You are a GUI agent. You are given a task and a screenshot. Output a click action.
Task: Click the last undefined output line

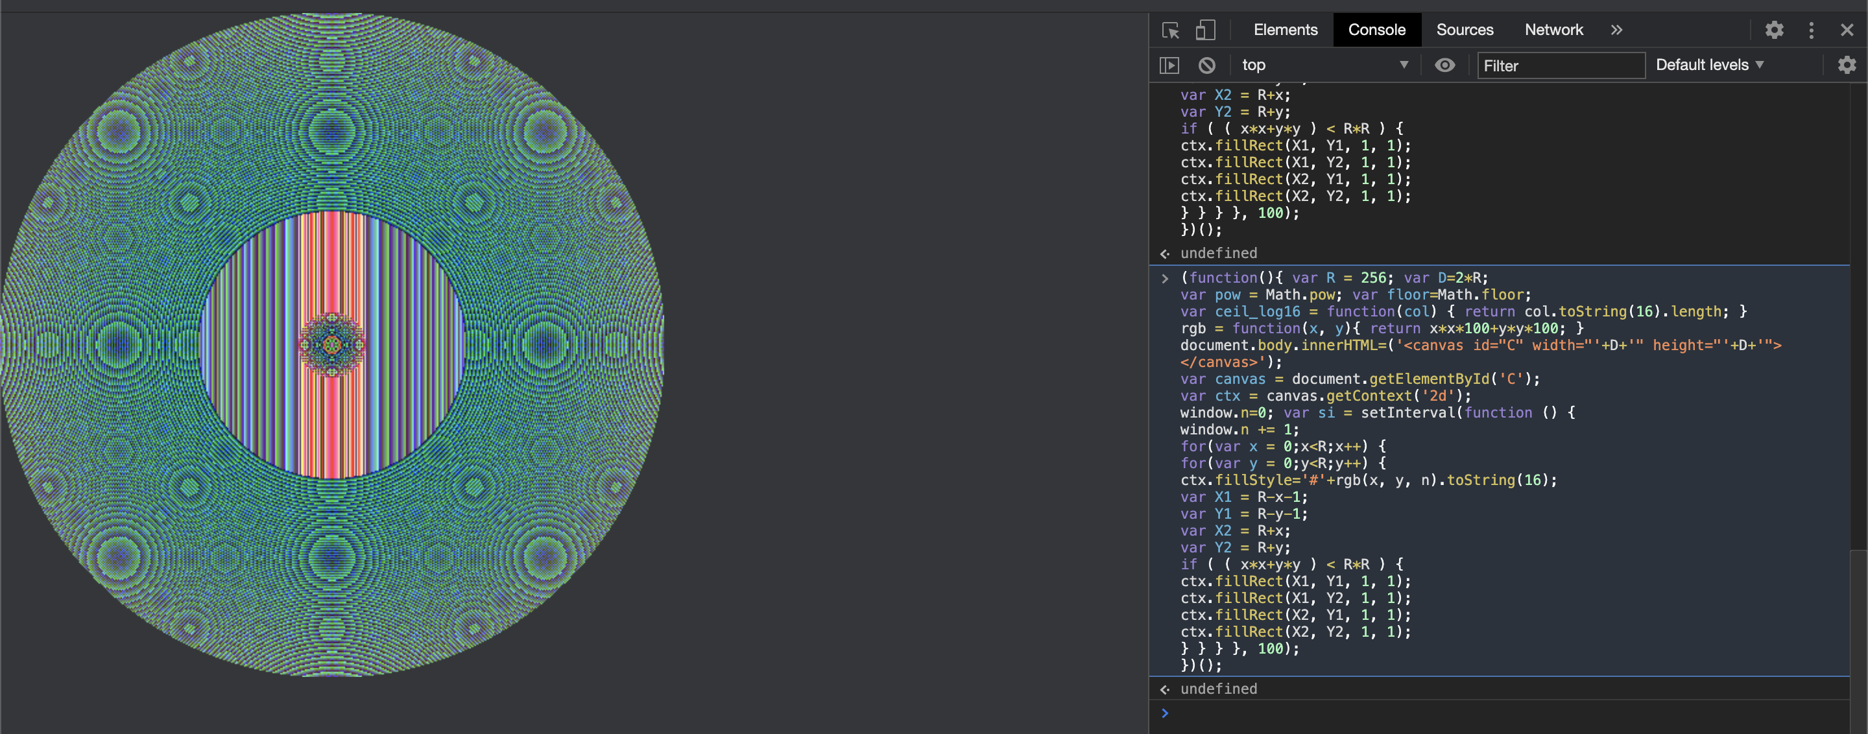tap(1218, 689)
